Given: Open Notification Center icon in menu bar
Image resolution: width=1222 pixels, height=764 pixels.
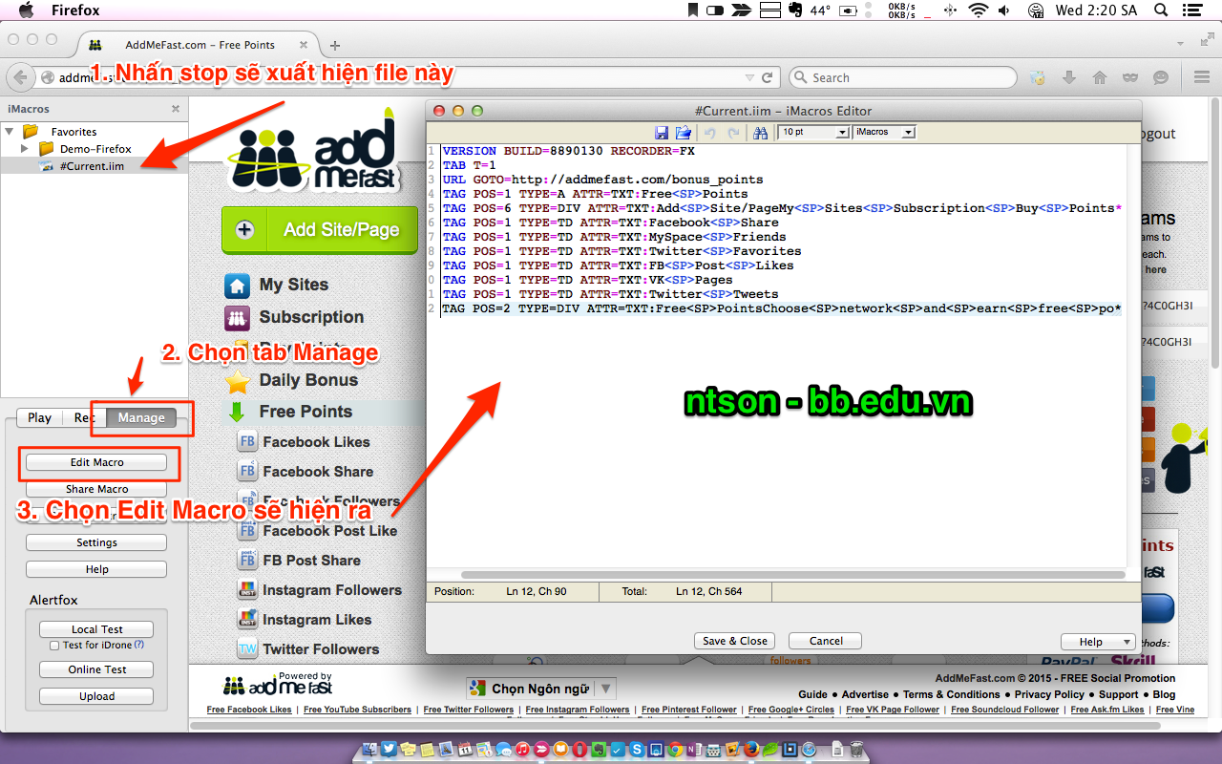Looking at the screenshot, I should [x=1194, y=11].
